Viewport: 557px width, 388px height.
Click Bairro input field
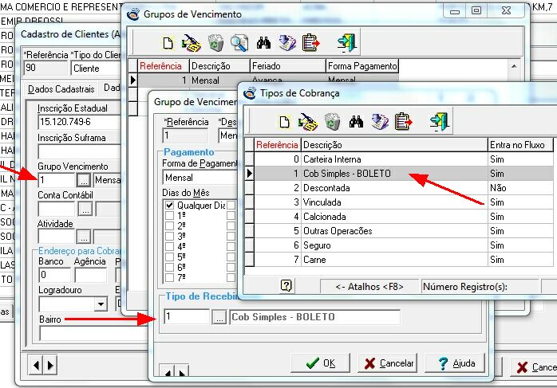tap(93, 333)
